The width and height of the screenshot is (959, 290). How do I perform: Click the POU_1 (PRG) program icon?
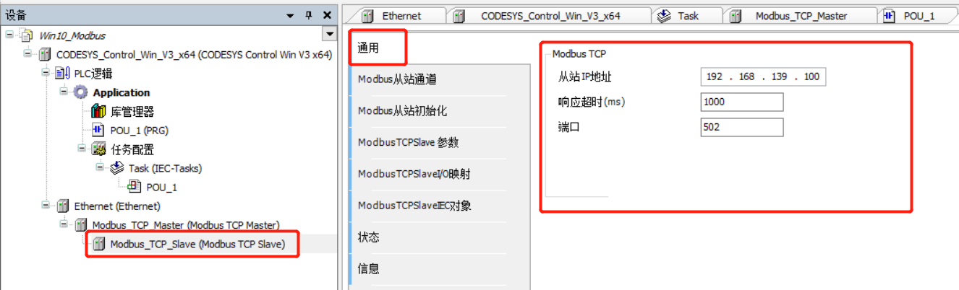point(99,131)
